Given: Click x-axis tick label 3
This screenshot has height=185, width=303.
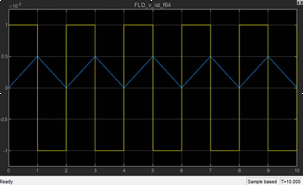Looking at the screenshot, I should [x=95, y=171].
